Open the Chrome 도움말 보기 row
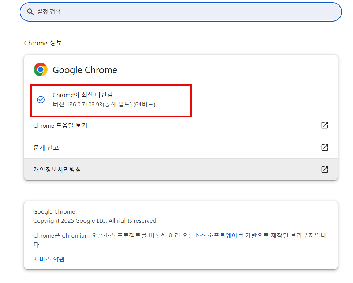The image size is (353, 283). 181,125
